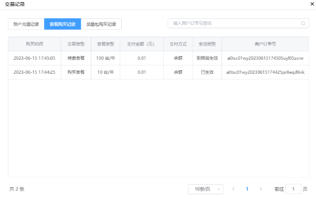Viewport: 316px width, 199px height.
Task: Click the search magnifier icon
Action: [x=303, y=24]
